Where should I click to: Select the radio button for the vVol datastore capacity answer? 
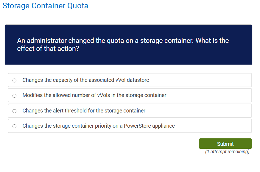[14, 80]
